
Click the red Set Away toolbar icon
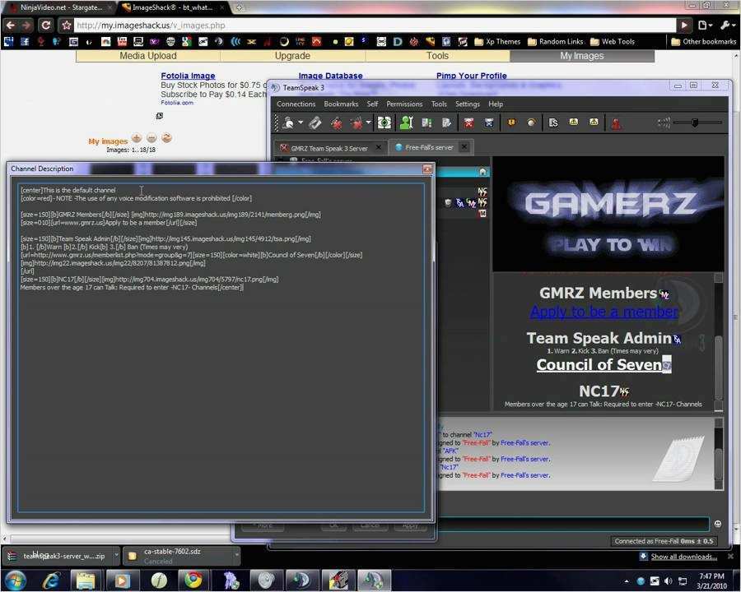[x=337, y=123]
